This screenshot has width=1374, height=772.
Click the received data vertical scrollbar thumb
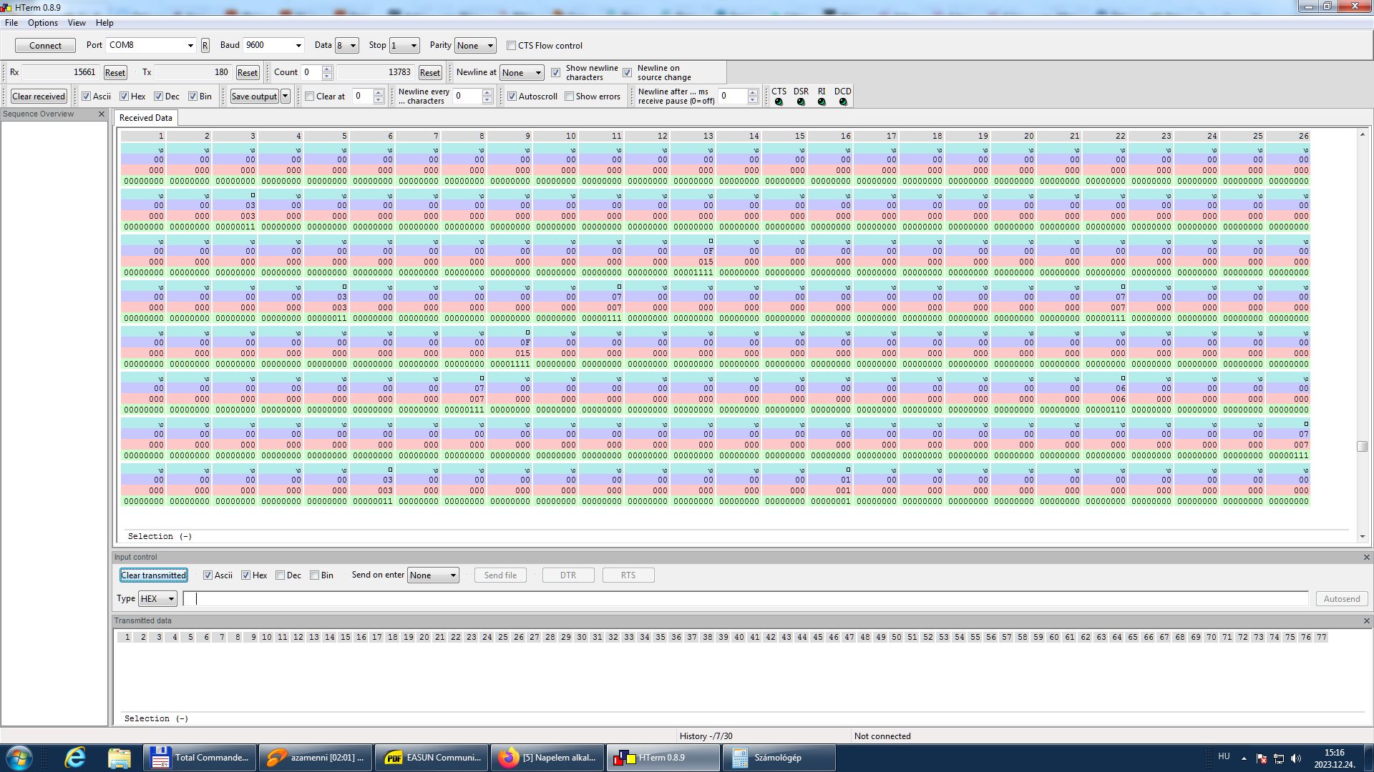(1362, 446)
